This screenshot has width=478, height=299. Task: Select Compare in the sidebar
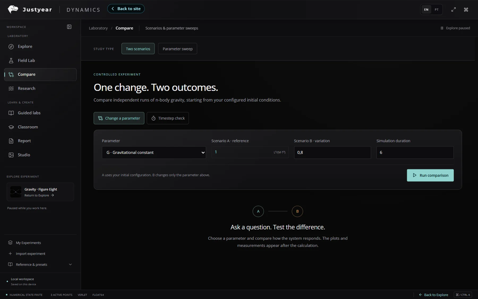pos(40,74)
